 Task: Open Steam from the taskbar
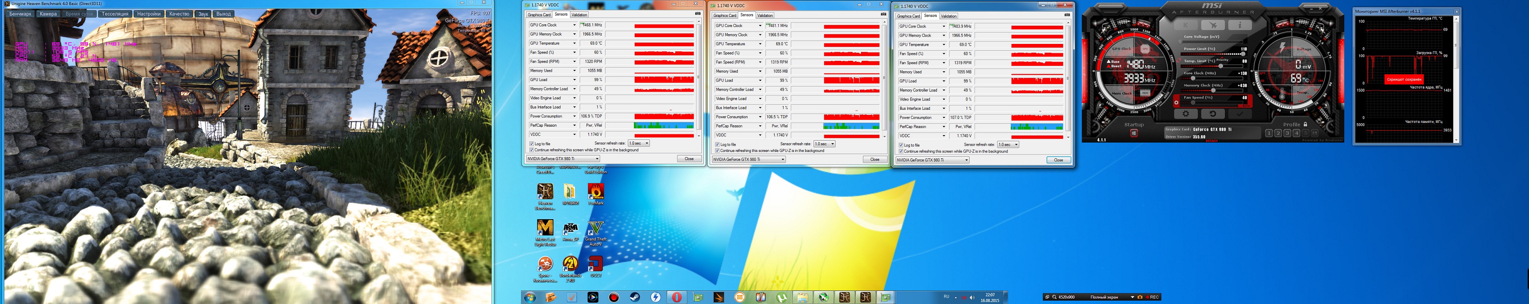point(635,297)
